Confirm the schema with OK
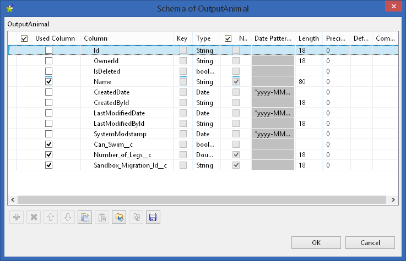This screenshot has width=406, height=261. point(316,242)
